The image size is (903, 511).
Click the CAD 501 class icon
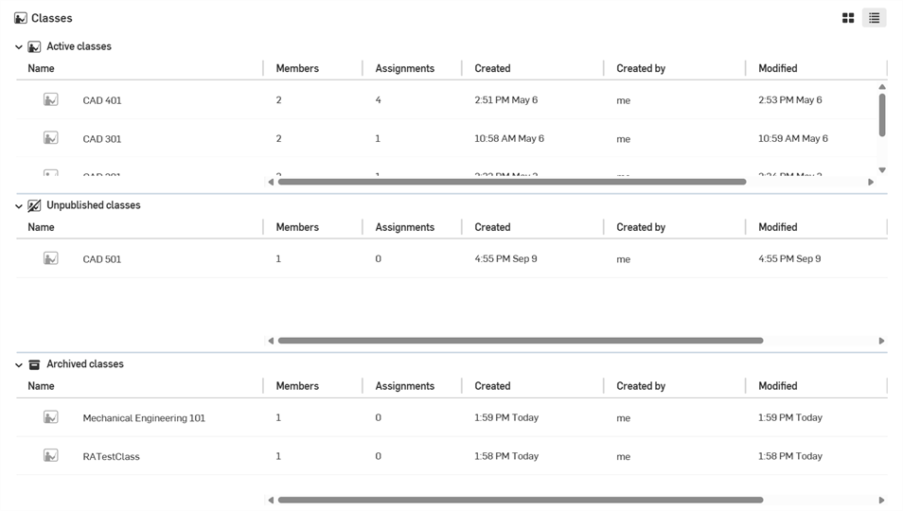pos(51,258)
